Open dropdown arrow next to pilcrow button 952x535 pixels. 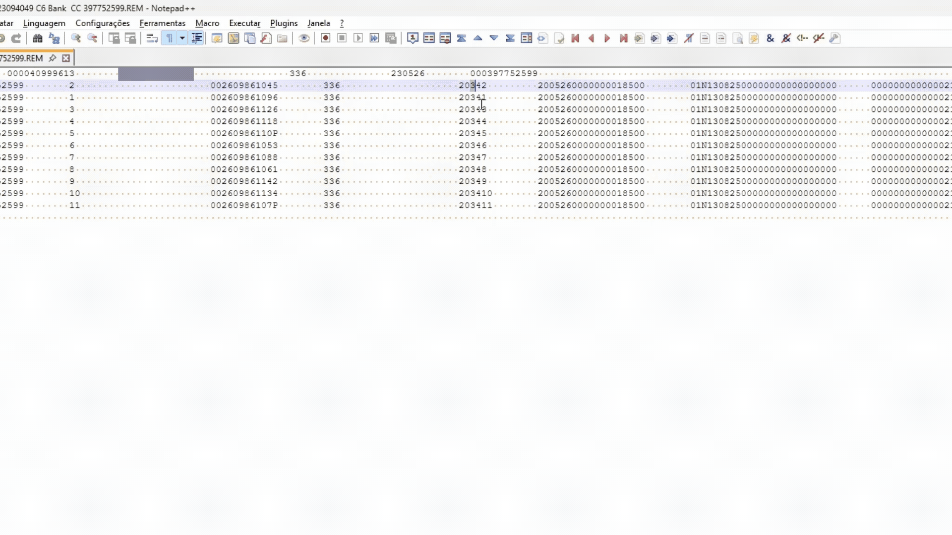(182, 38)
